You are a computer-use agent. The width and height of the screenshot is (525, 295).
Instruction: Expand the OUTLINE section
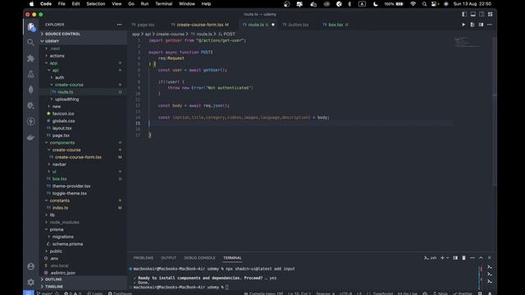[83, 279]
